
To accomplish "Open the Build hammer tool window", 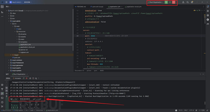I will point(2,89).
